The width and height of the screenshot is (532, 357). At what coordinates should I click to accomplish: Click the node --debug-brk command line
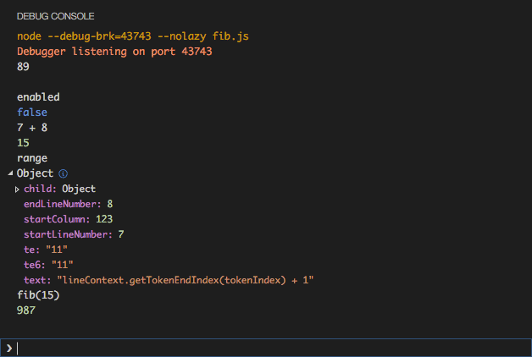point(132,36)
